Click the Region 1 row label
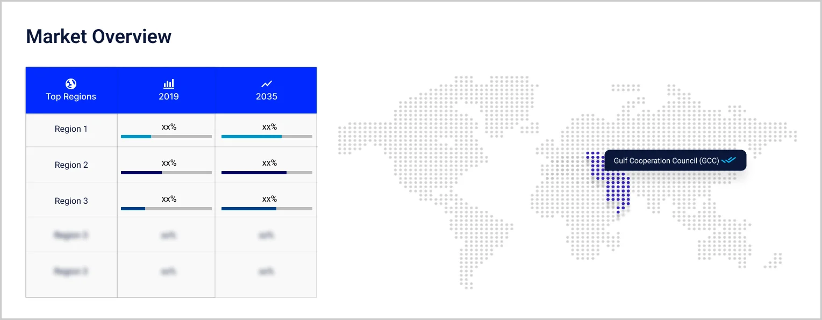 pyautogui.click(x=71, y=129)
